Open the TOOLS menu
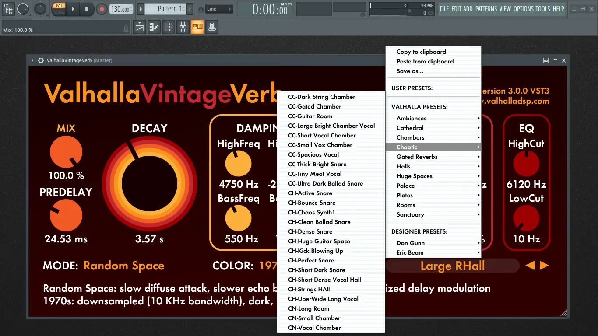 coord(544,9)
